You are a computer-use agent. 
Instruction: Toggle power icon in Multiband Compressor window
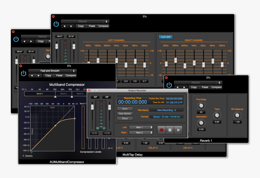(x=24, y=73)
